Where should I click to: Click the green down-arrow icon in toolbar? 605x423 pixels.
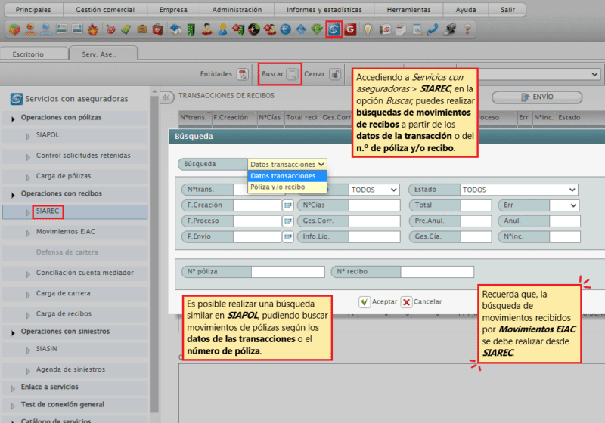(317, 29)
